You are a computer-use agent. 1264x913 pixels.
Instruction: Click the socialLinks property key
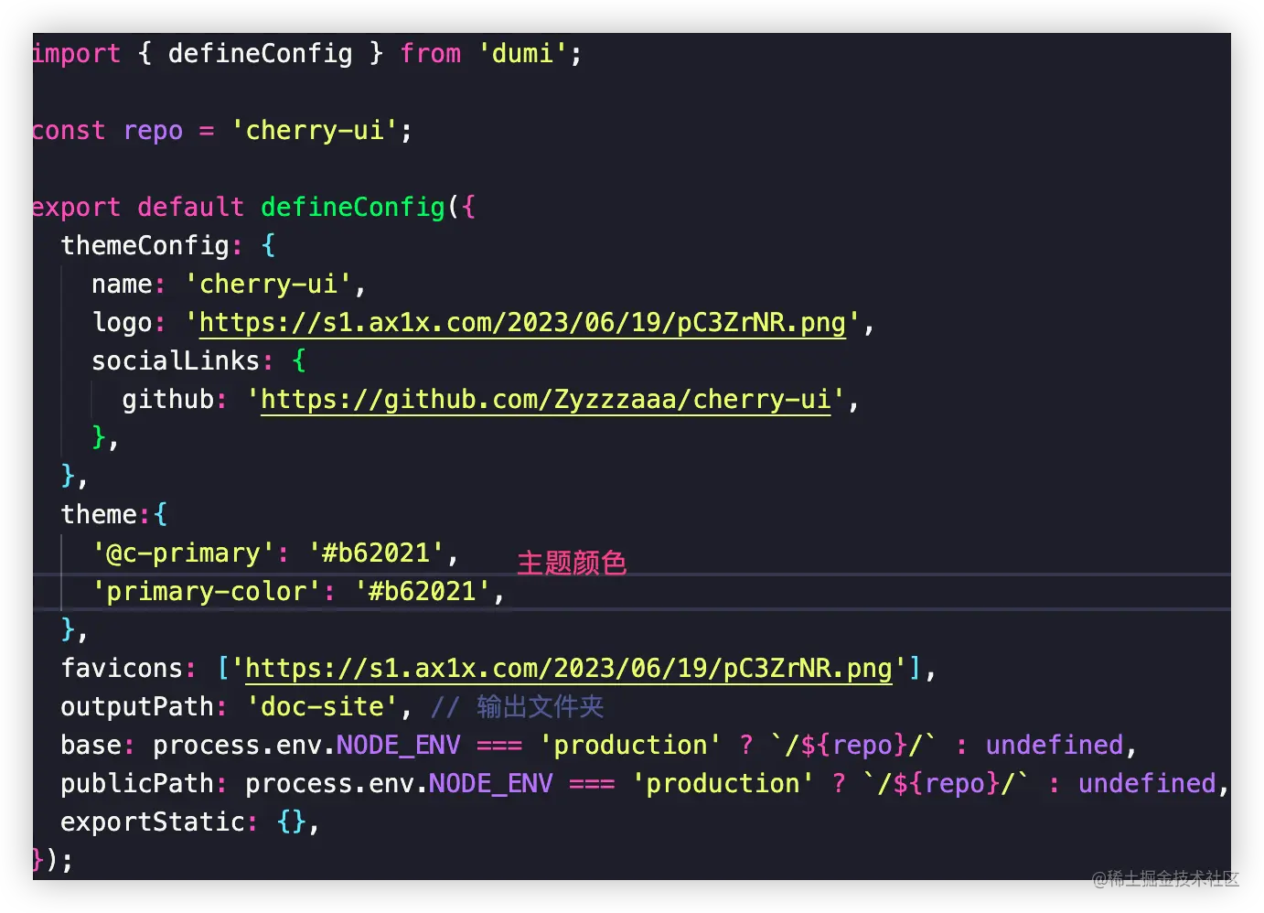[177, 361]
